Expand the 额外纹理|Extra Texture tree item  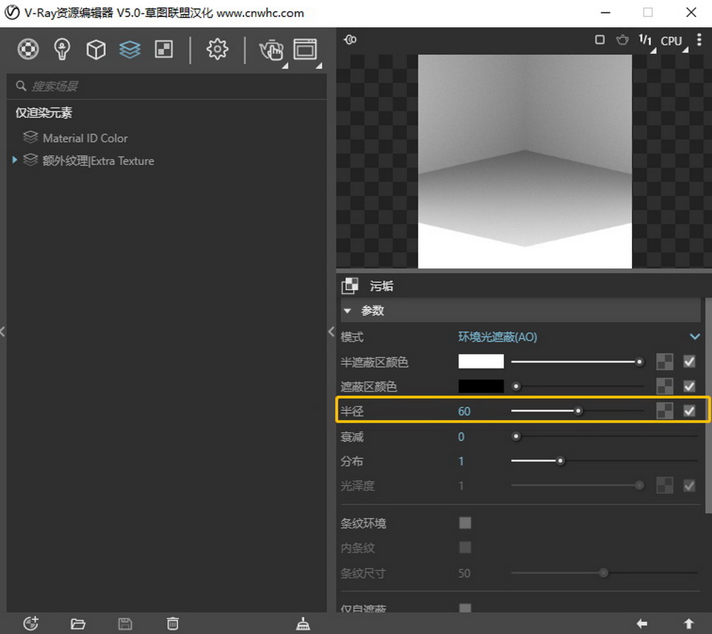pos(15,160)
